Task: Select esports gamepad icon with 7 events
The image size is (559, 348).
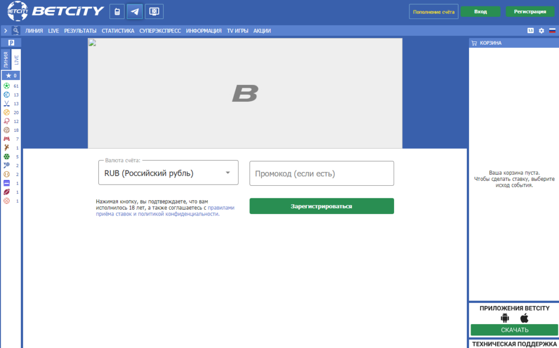Action: pos(7,139)
